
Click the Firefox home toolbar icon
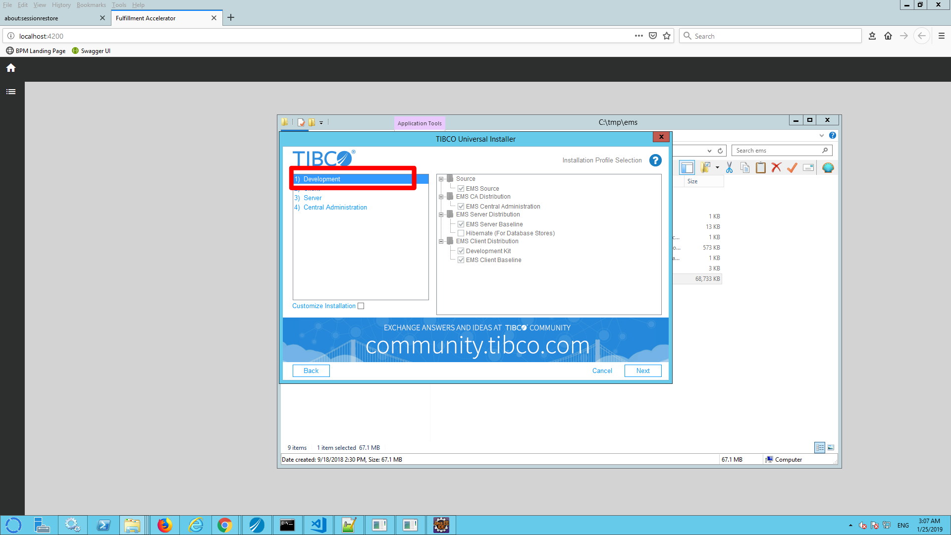click(888, 36)
